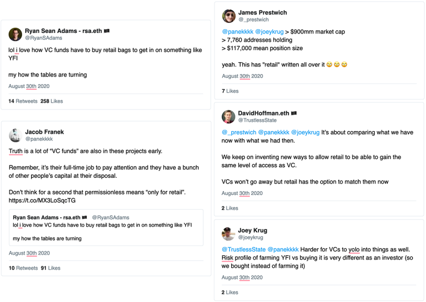Screen dimensions: 426x302
Task: View the 258 Likes on Ryan's tweet
Action: (x=52, y=101)
